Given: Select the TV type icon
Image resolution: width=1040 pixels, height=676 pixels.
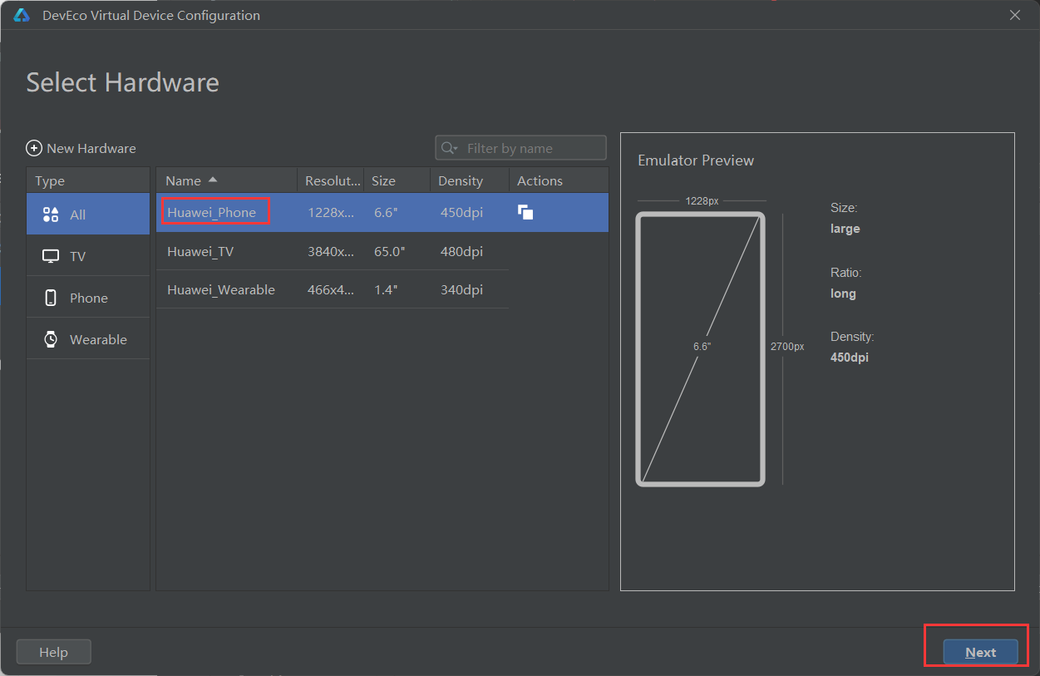Looking at the screenshot, I should pyautogui.click(x=51, y=256).
